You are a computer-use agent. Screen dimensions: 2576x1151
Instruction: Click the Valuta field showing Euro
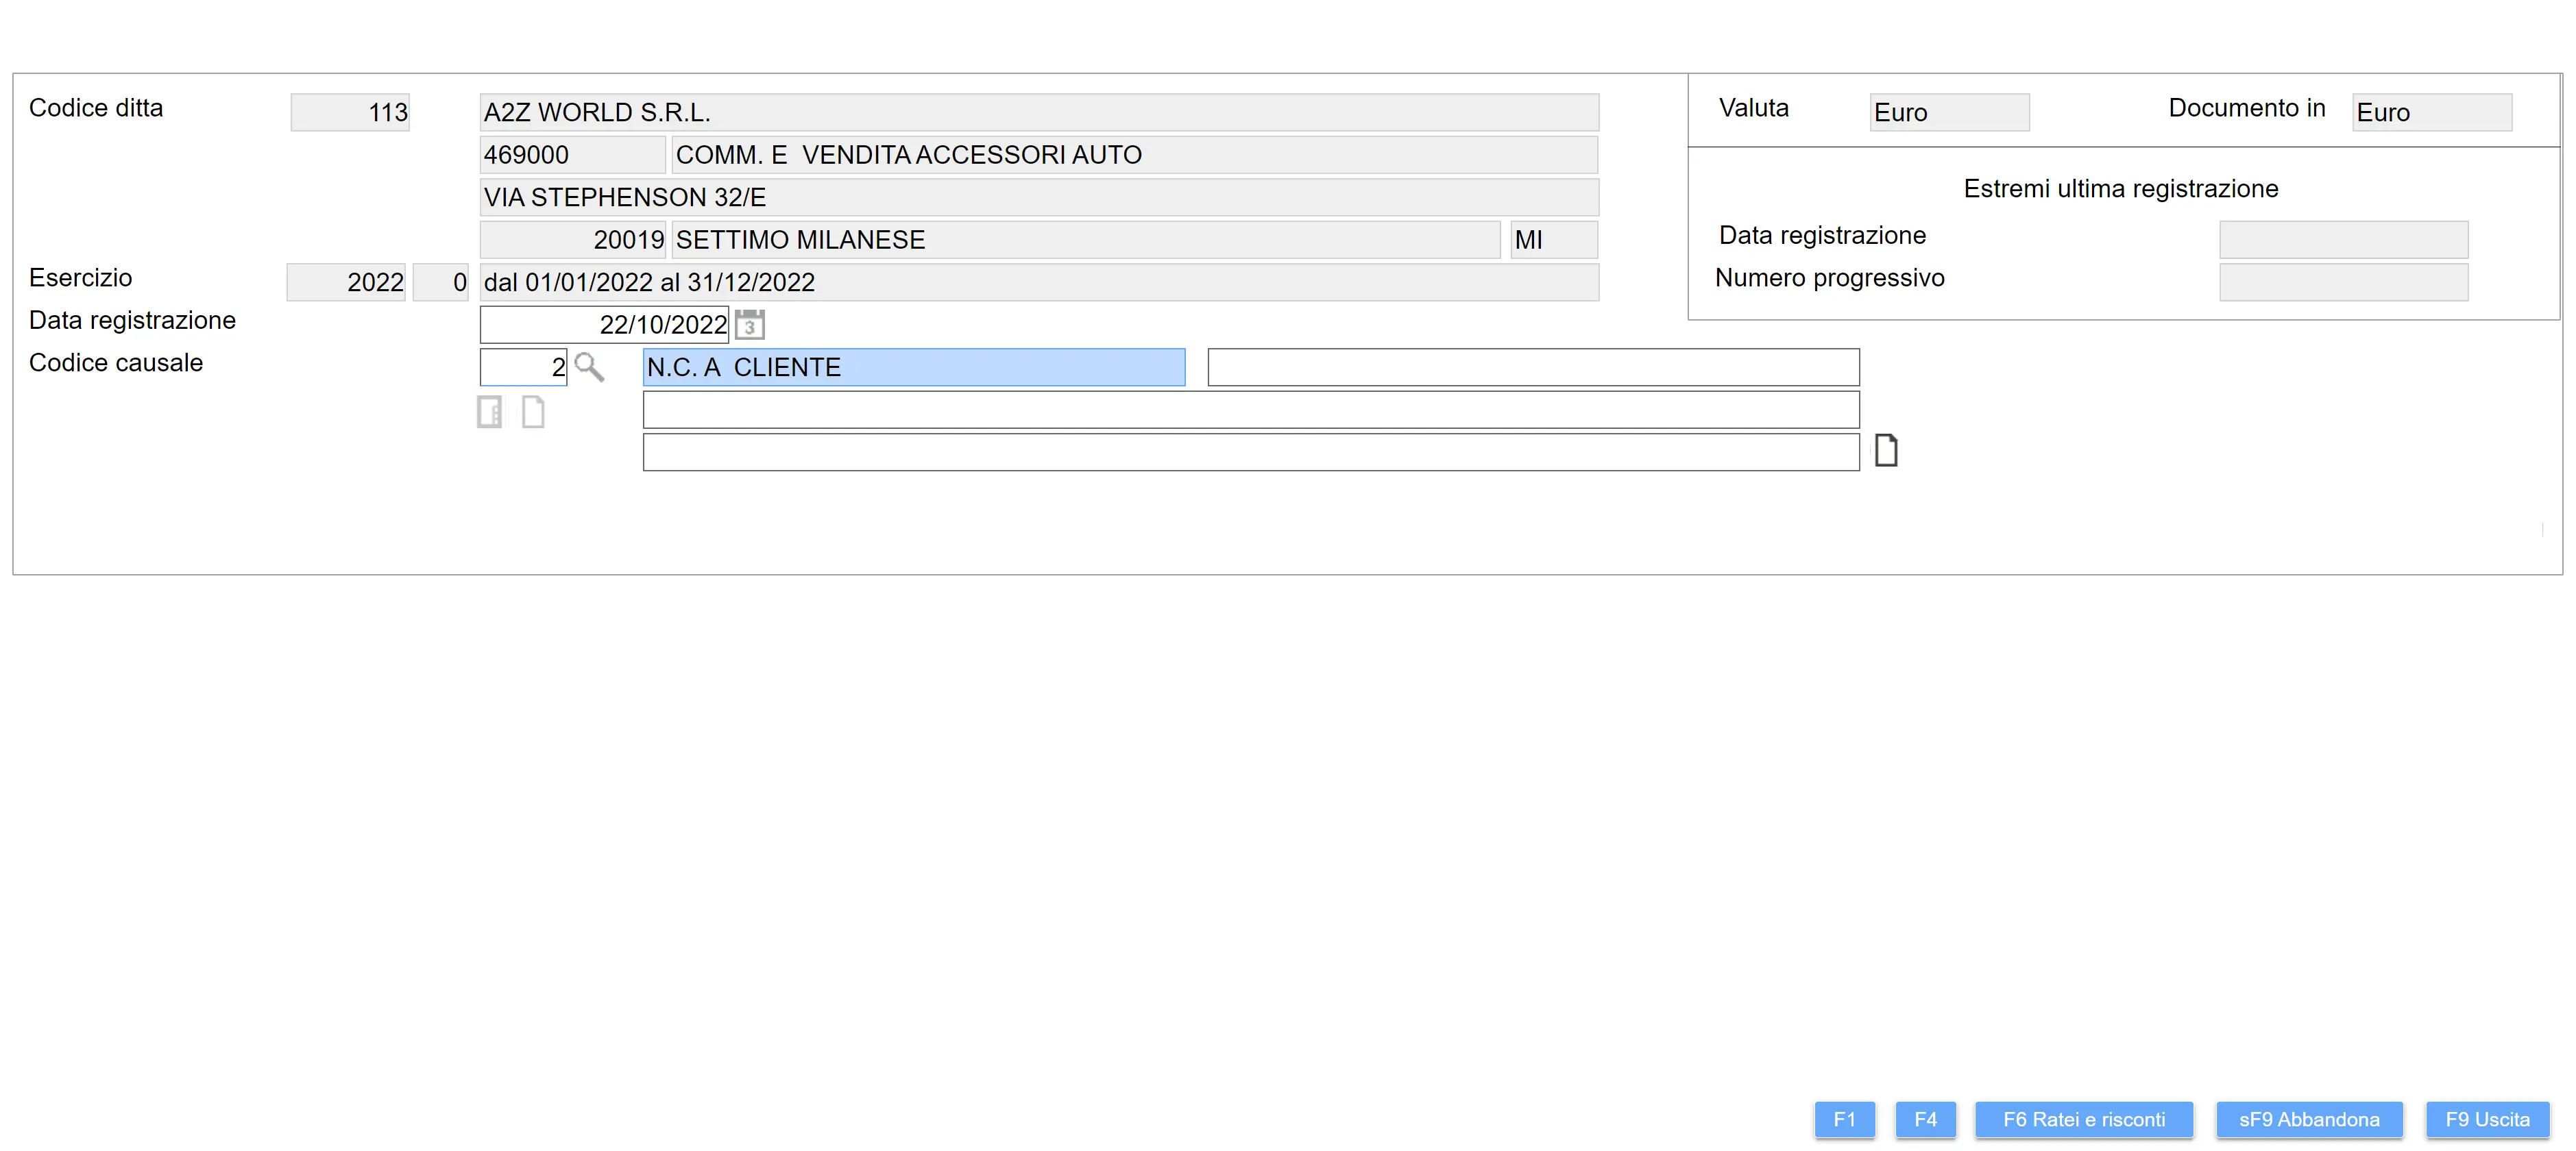pyautogui.click(x=1948, y=113)
